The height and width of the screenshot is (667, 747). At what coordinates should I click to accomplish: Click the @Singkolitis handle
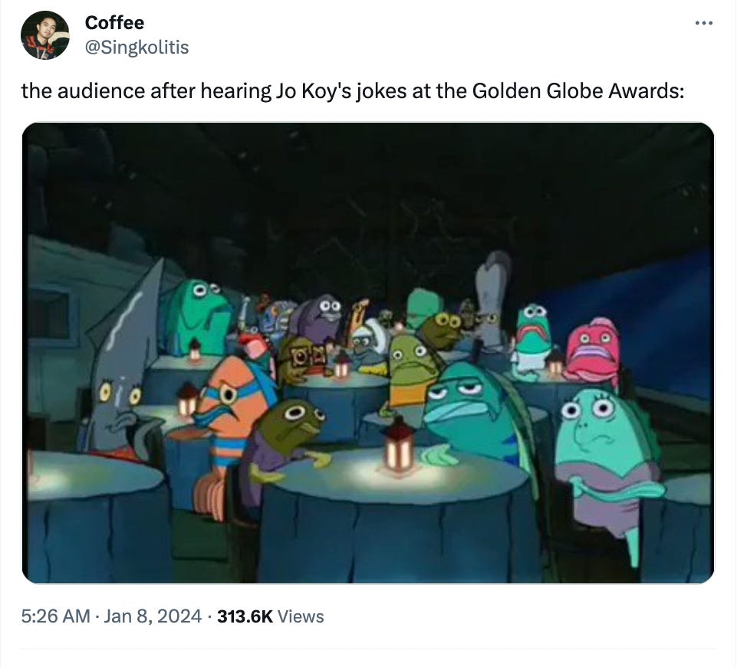[x=137, y=47]
